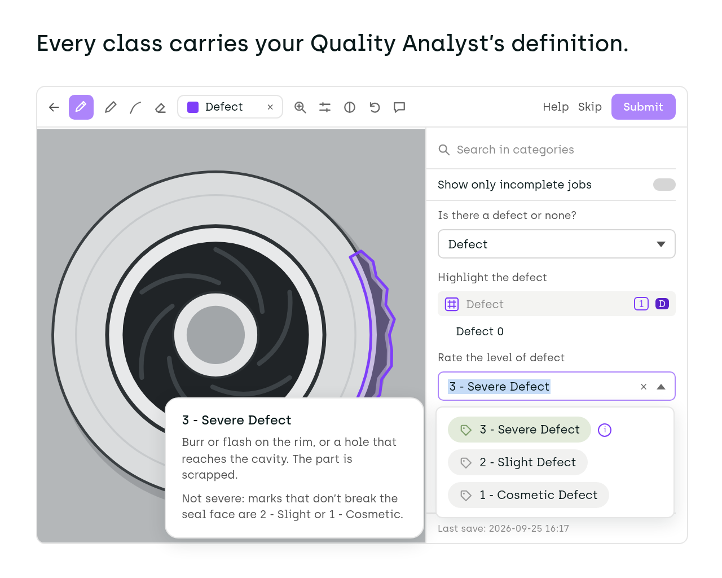
Task: Select the highlighted polygon pen tool
Action: pos(81,107)
